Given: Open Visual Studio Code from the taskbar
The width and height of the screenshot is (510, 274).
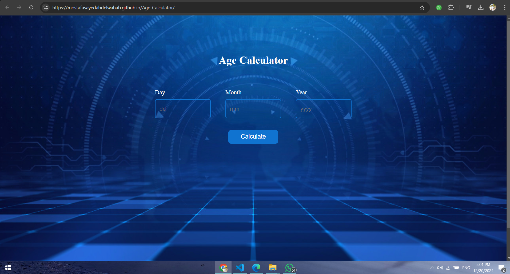Looking at the screenshot, I should pos(240,268).
